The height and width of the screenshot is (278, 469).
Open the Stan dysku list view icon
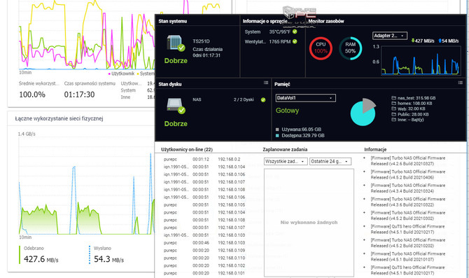pyautogui.click(x=266, y=83)
